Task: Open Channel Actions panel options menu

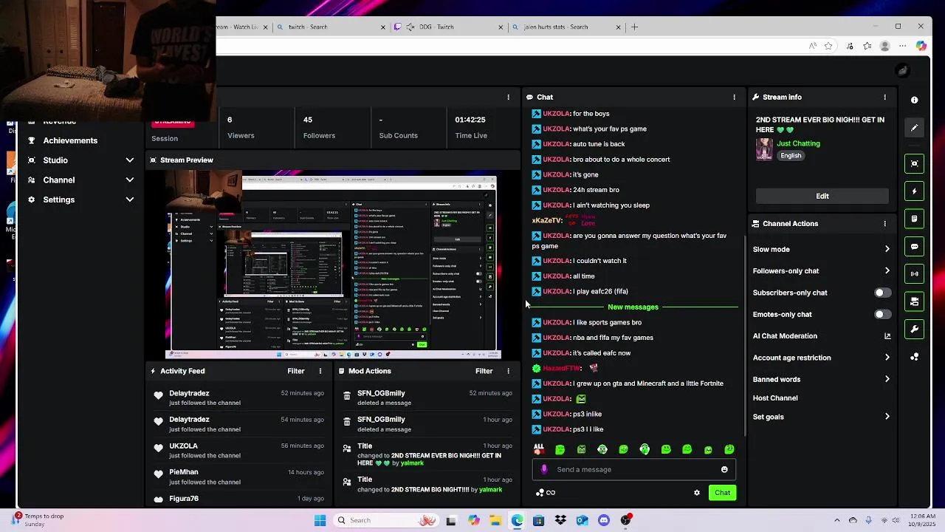Action: [885, 223]
